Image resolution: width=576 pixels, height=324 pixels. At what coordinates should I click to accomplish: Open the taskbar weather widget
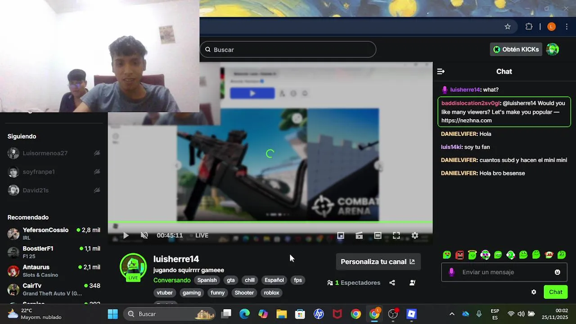click(34, 314)
